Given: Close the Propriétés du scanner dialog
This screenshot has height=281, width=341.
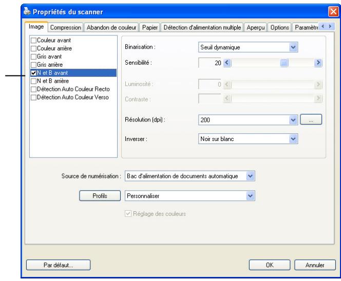Looking at the screenshot, I should pos(333,11).
